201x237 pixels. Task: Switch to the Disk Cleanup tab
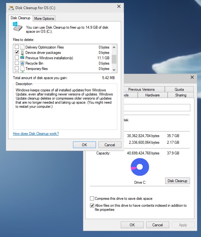tap(20, 18)
